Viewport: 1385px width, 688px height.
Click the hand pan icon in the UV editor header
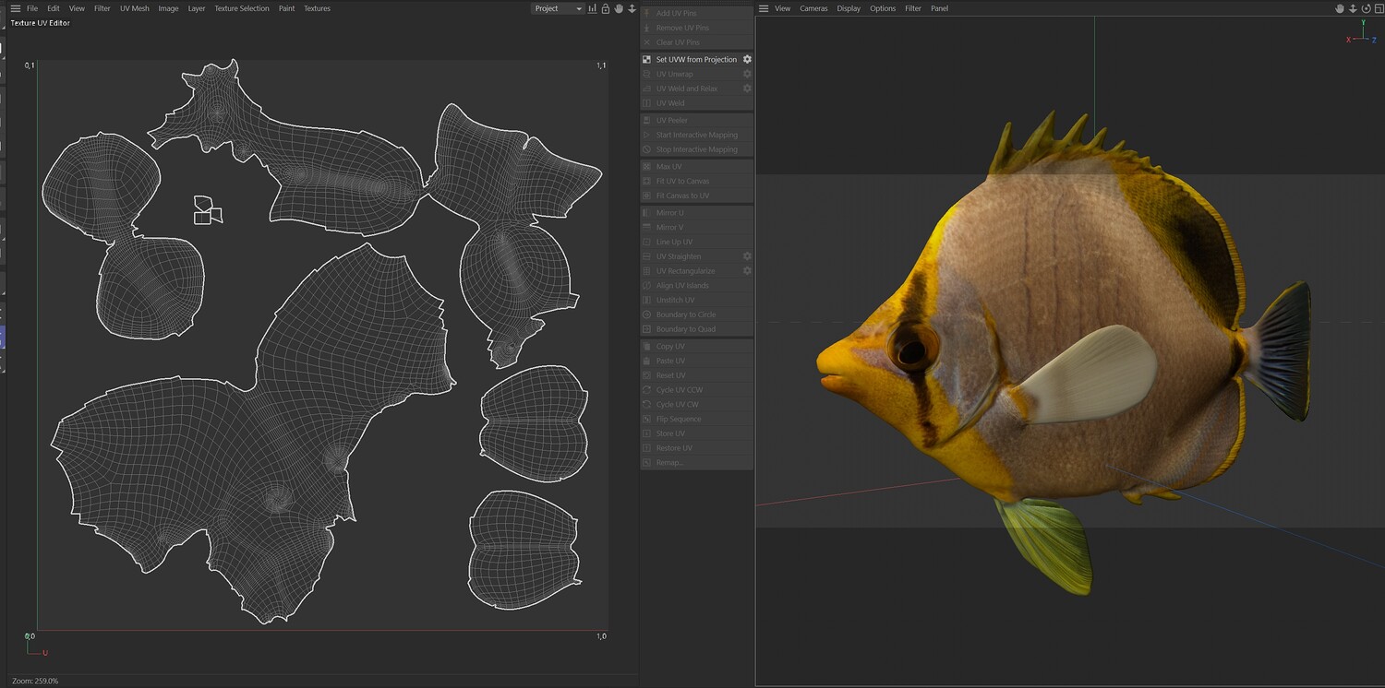(619, 8)
